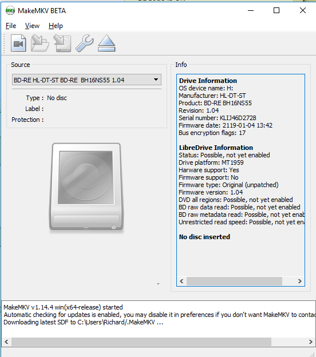Click 'Status: Possible, not yet enabled' line
Viewport: 316px width, 357px height.
[224, 155]
